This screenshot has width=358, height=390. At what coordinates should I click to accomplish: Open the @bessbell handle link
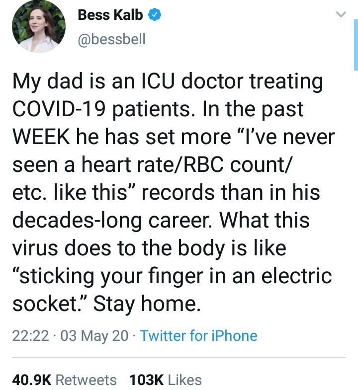point(112,39)
